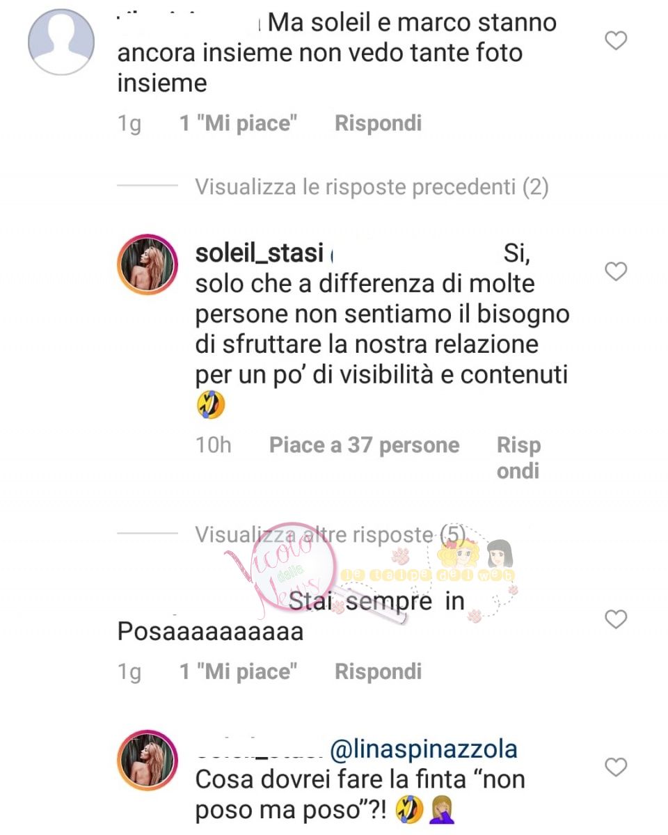Like soleil_stasi's reply about visibilità e contenuti
The height and width of the screenshot is (835, 668).
(616, 271)
